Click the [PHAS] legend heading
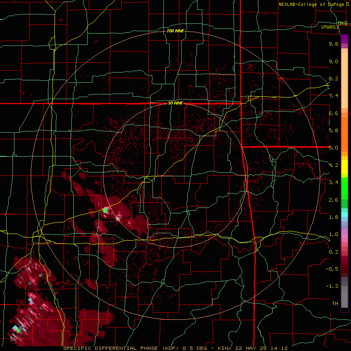This screenshot has height=351, width=351. click(330, 27)
